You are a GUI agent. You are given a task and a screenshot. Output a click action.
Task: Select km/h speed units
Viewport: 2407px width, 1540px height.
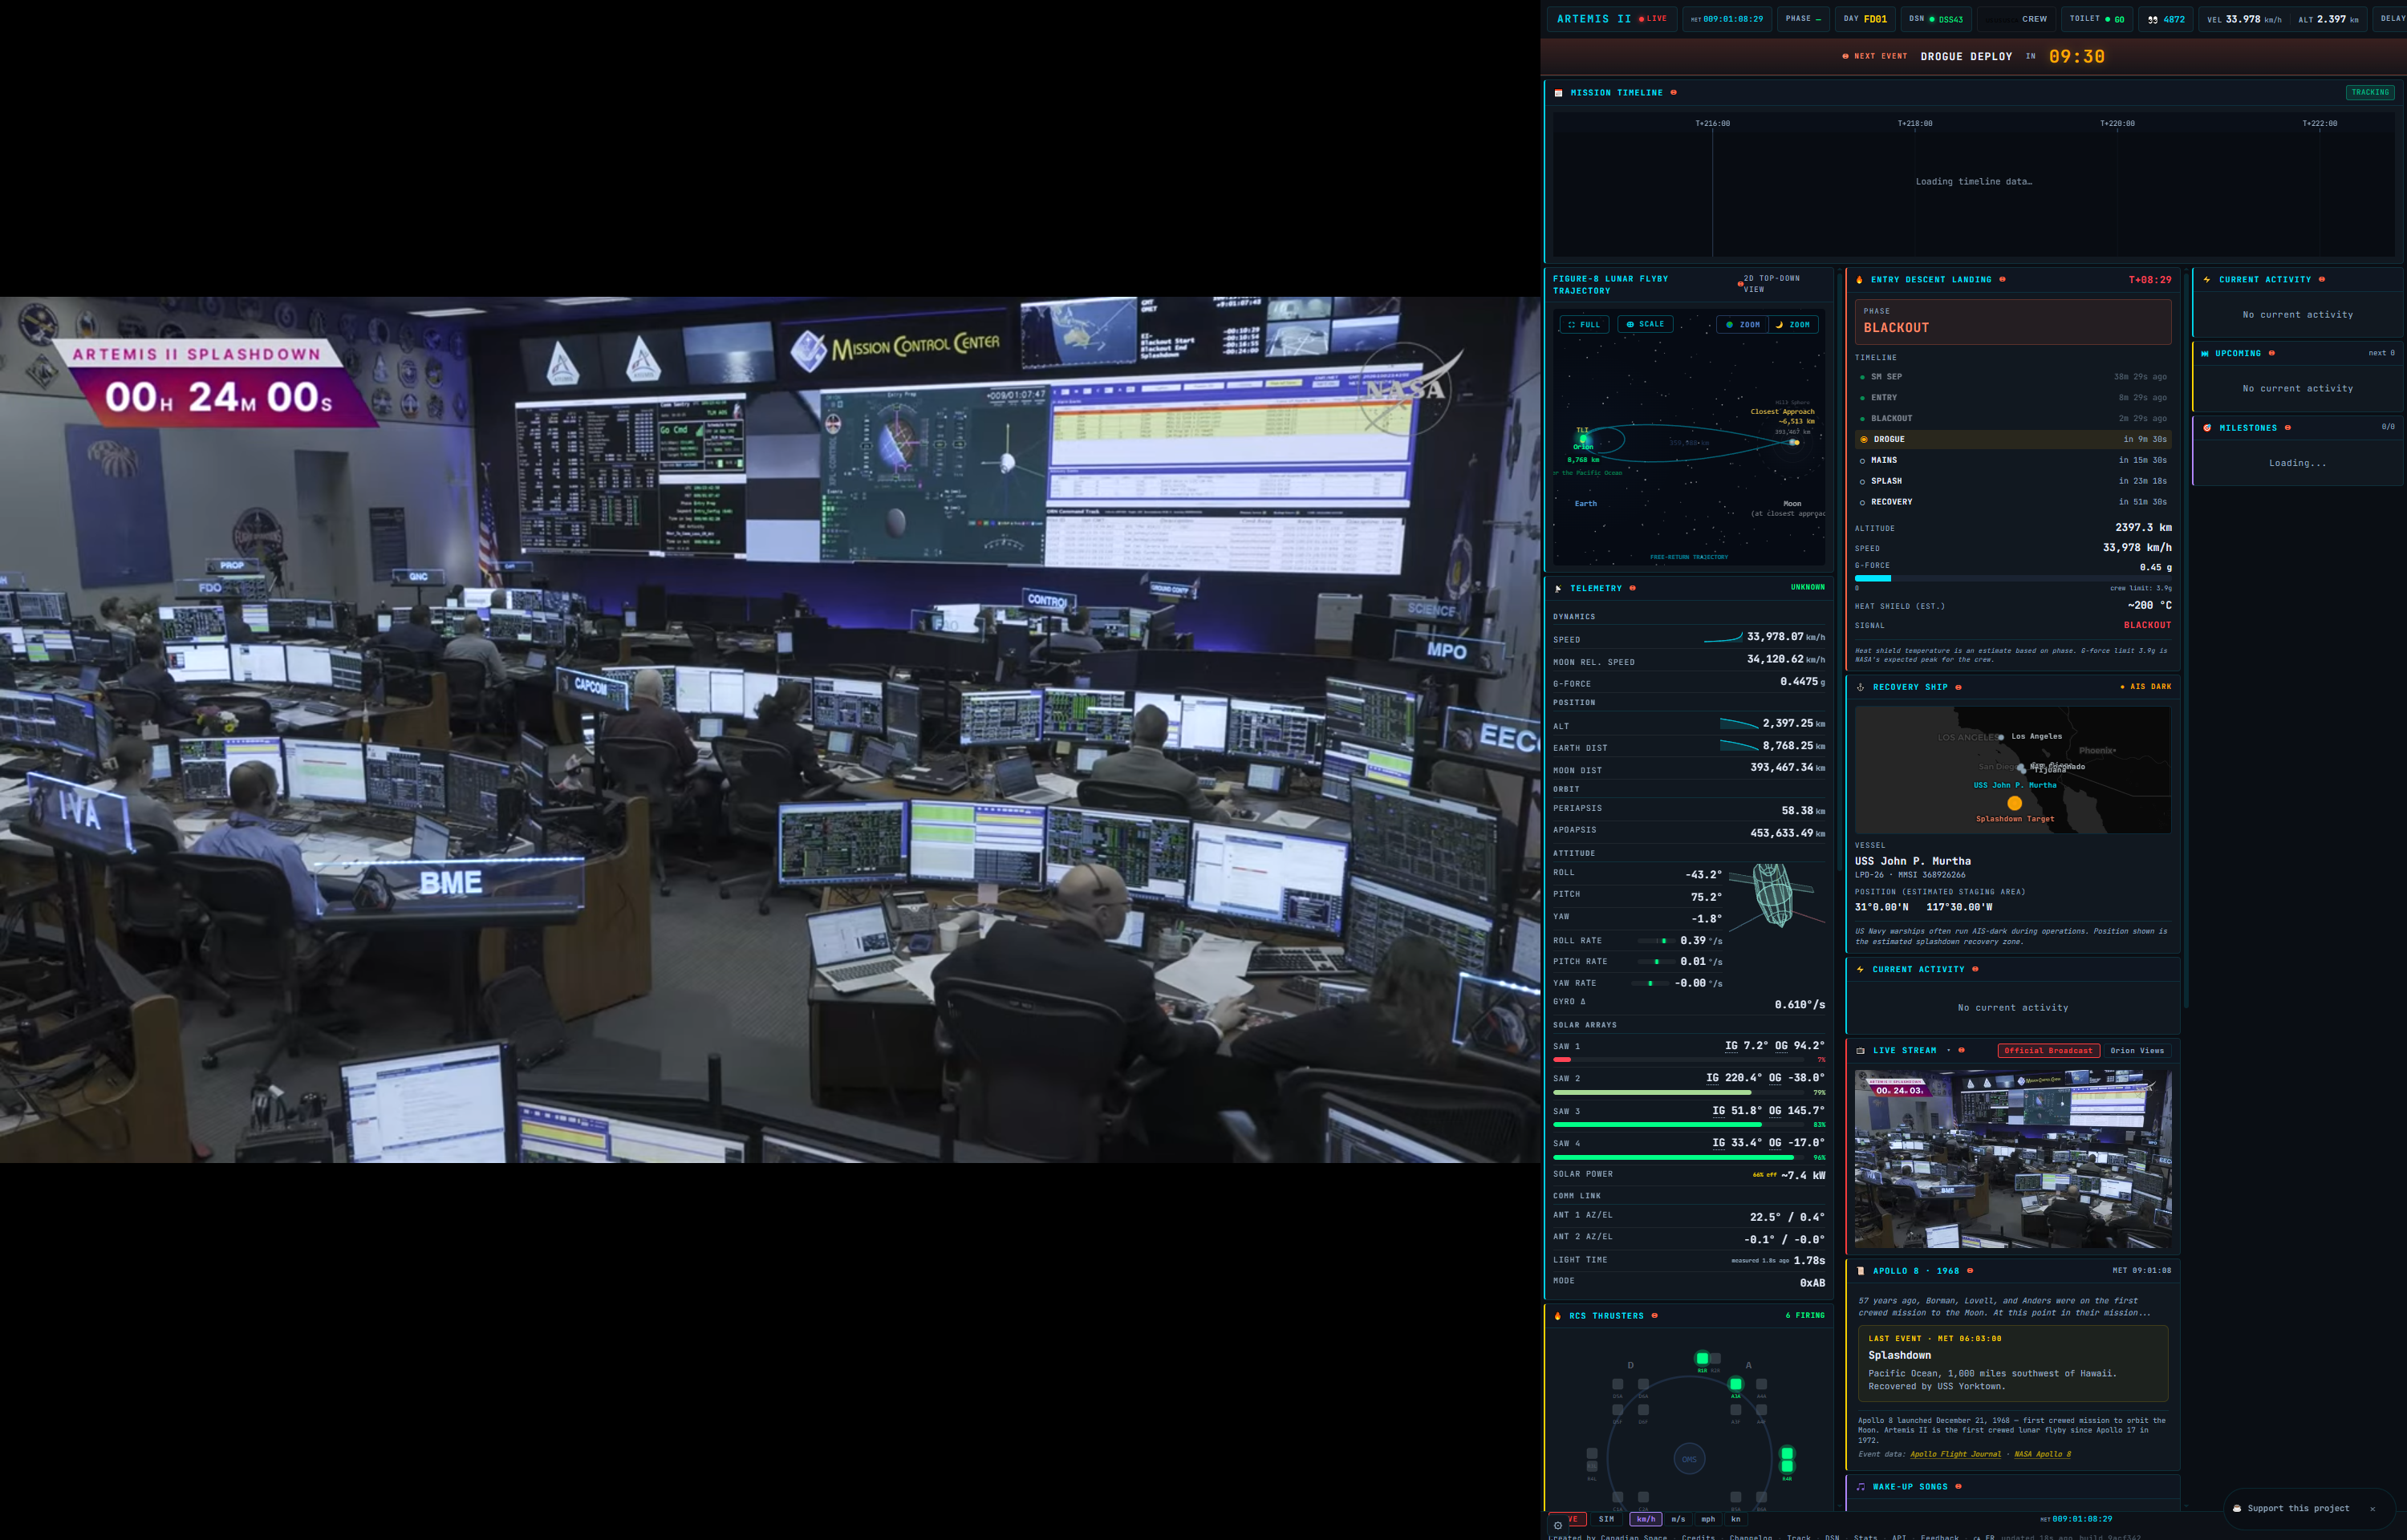(x=1645, y=1519)
